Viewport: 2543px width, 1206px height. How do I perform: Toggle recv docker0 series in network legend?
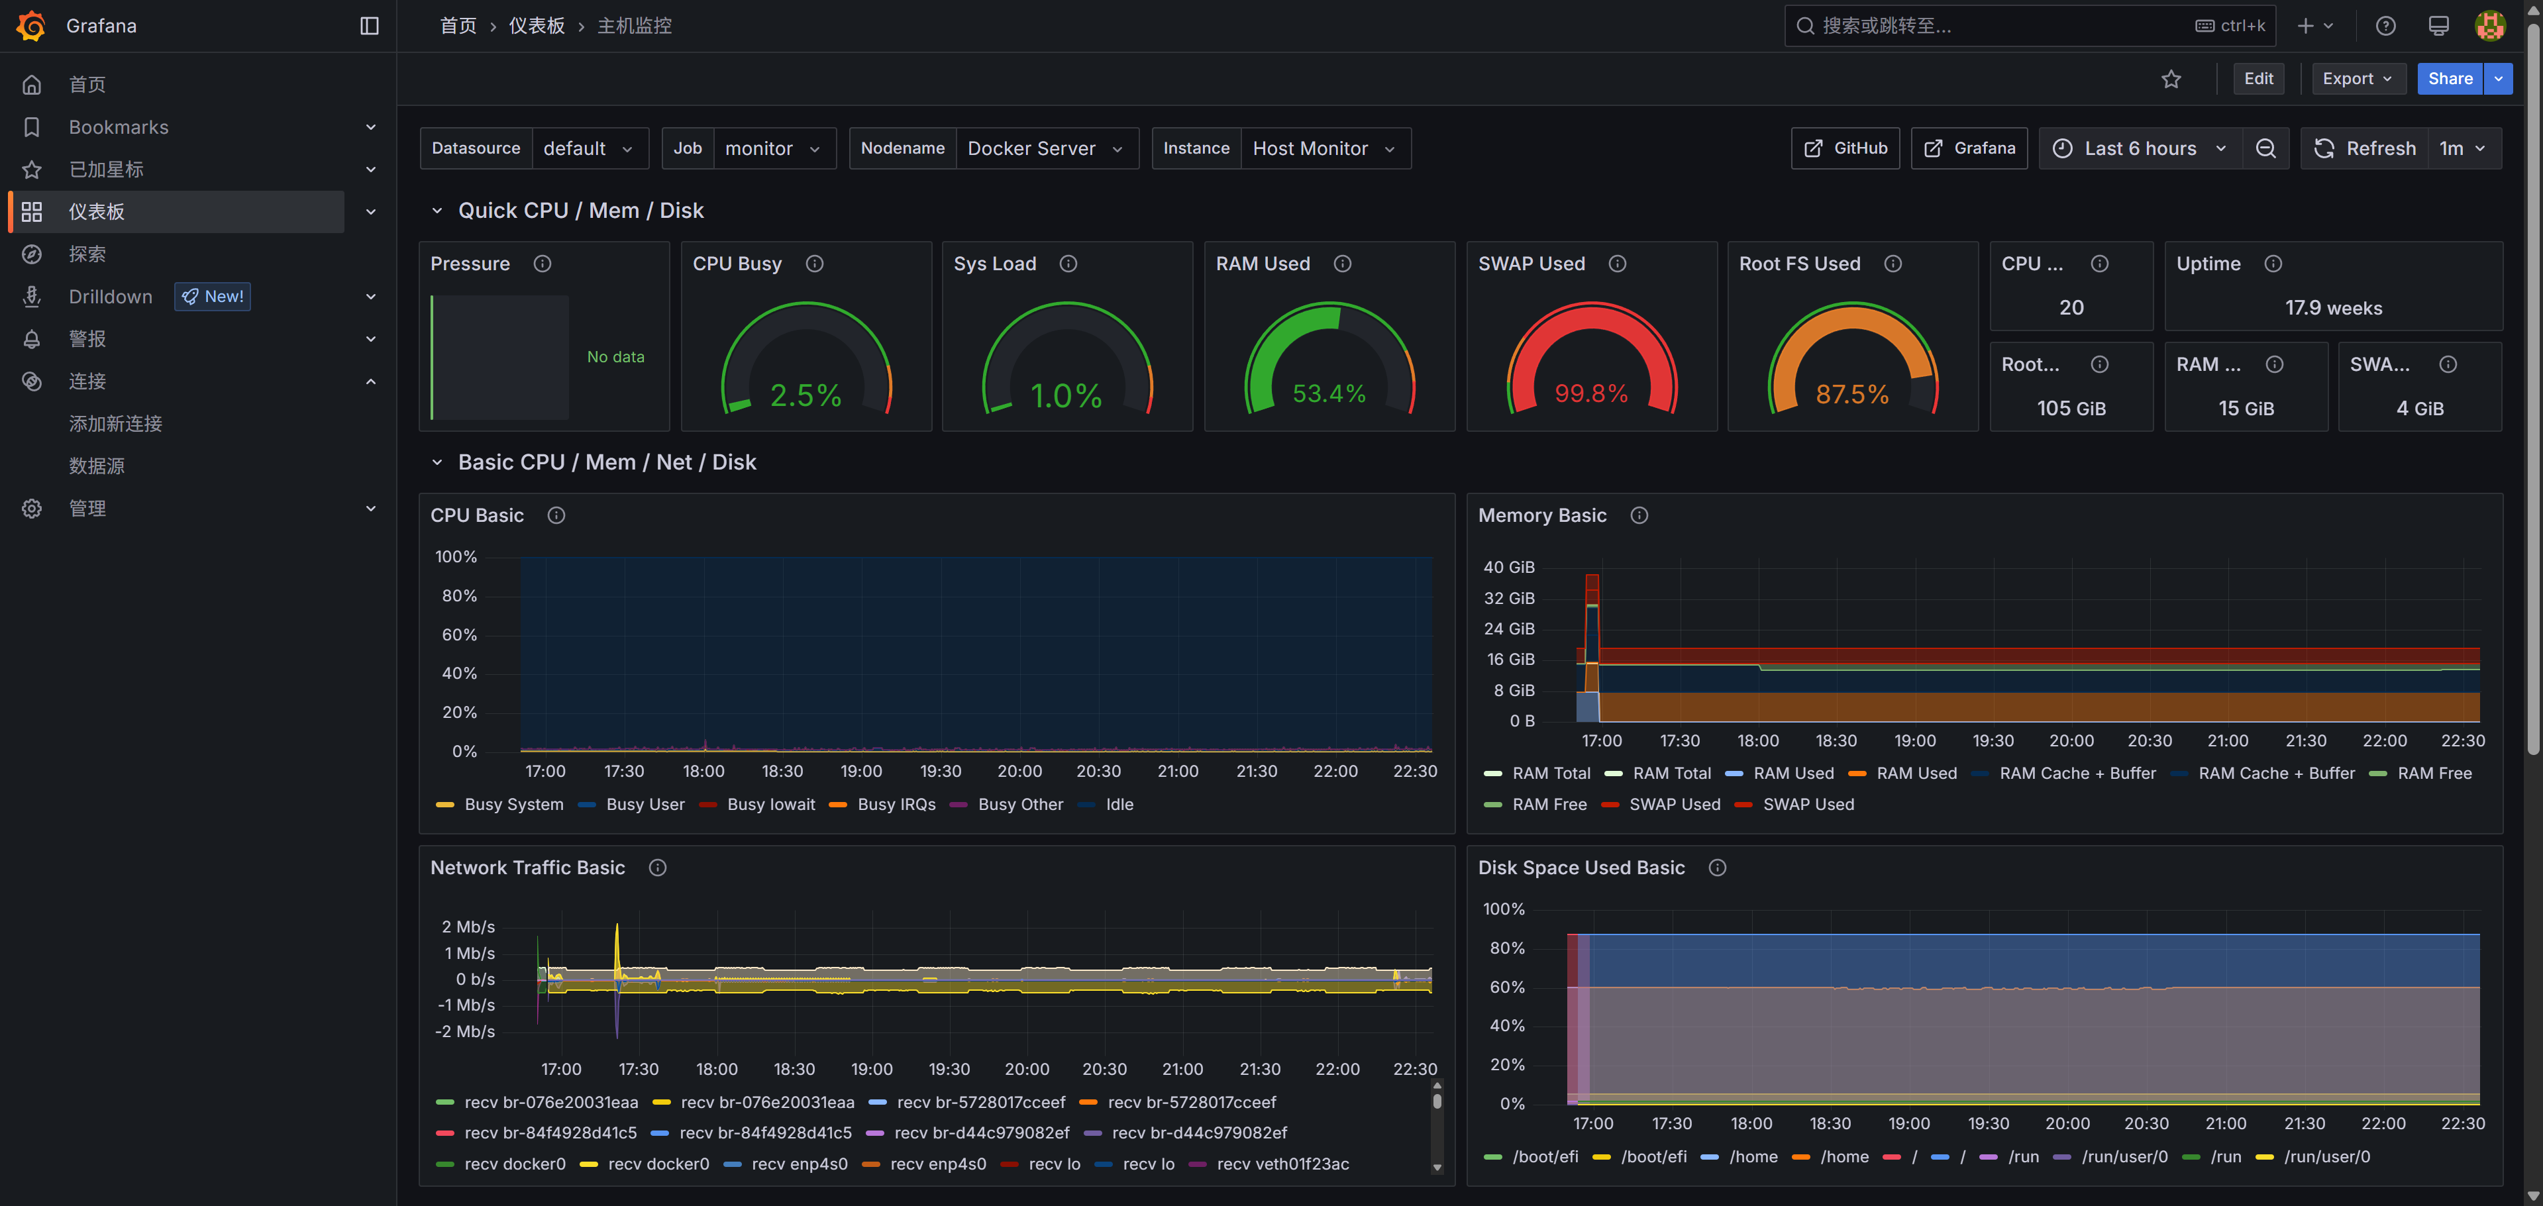click(x=514, y=1164)
